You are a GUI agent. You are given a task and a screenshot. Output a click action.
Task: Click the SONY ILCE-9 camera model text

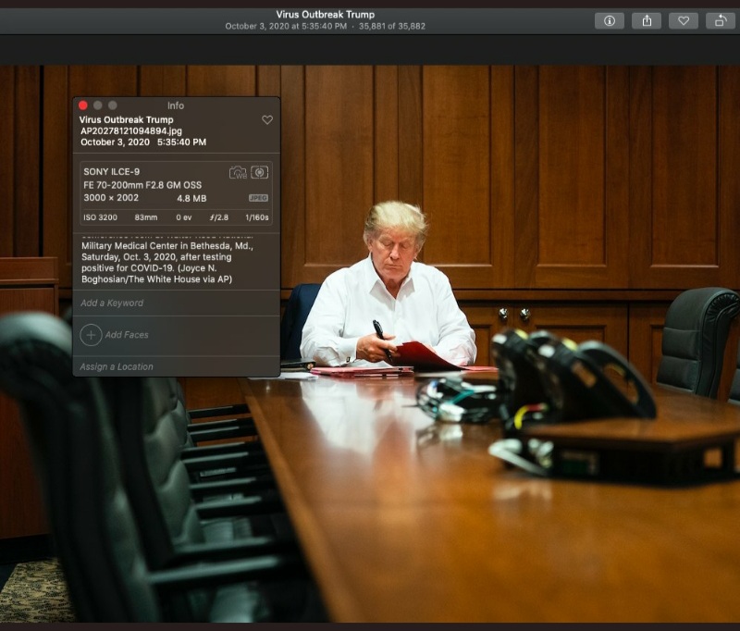coord(111,172)
